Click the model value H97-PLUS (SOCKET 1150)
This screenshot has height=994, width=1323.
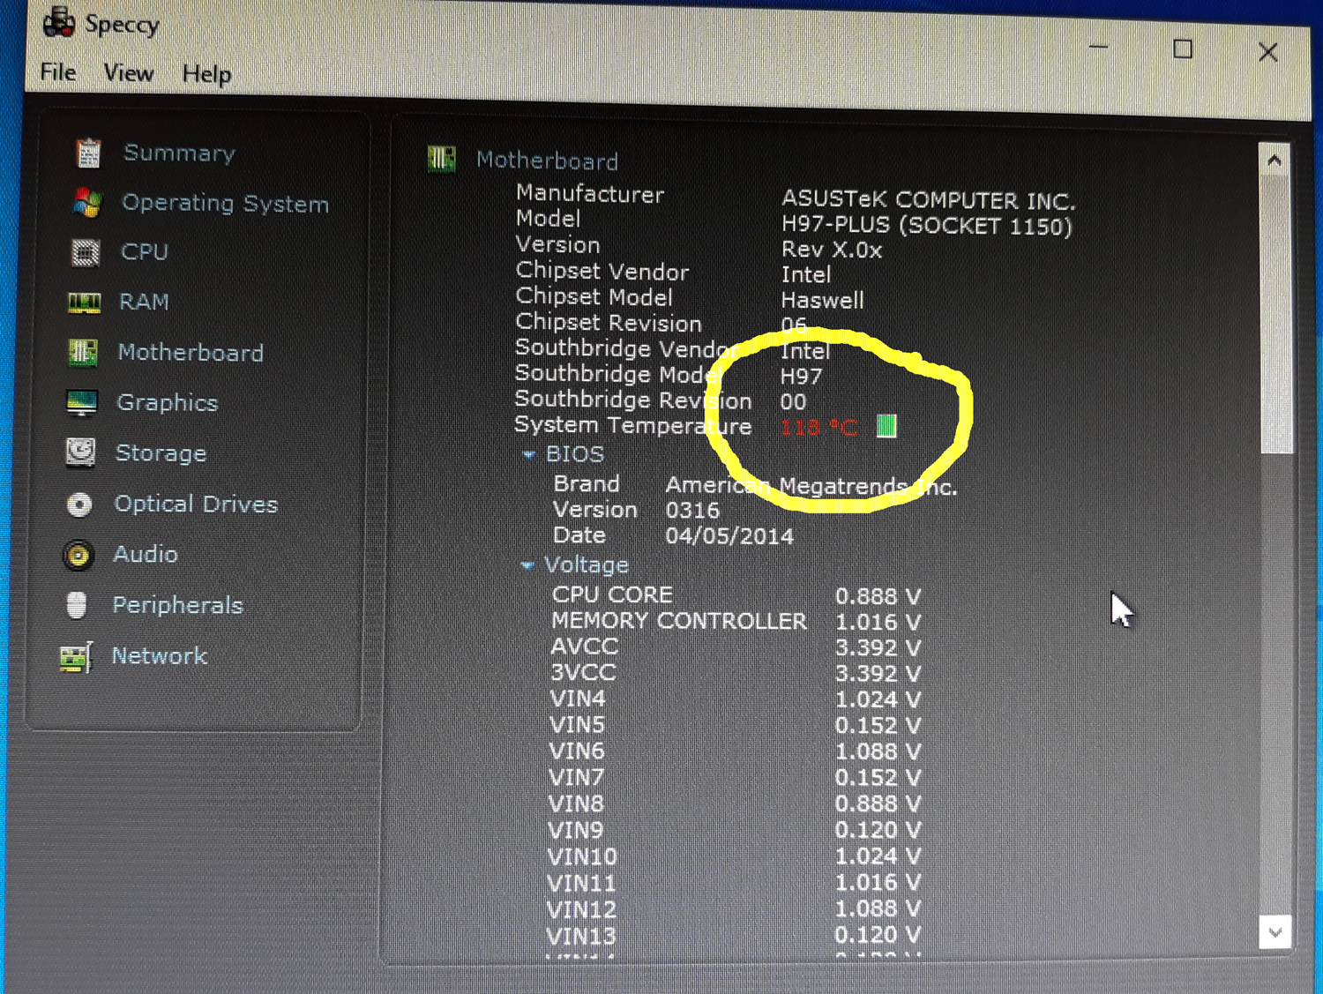[x=927, y=226]
